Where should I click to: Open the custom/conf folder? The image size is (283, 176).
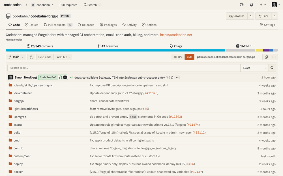coord(22,156)
